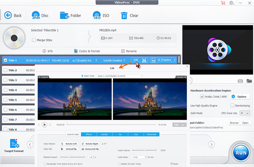Image resolution: width=254 pixels, height=167 pixels.
Task: Open the snapshot folder icon
Action: tap(249, 81)
